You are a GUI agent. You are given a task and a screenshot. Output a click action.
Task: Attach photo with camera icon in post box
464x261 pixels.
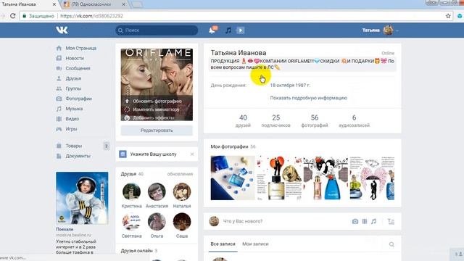355,221
